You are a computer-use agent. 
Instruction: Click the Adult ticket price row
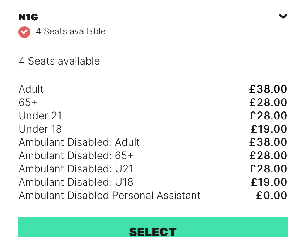pos(153,89)
